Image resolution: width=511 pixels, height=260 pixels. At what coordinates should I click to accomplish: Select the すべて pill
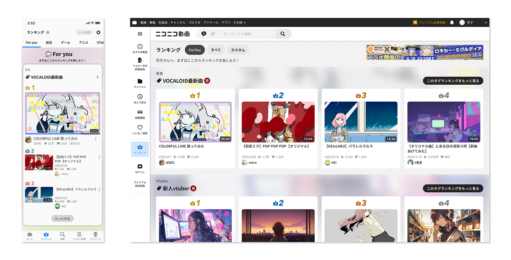click(216, 50)
